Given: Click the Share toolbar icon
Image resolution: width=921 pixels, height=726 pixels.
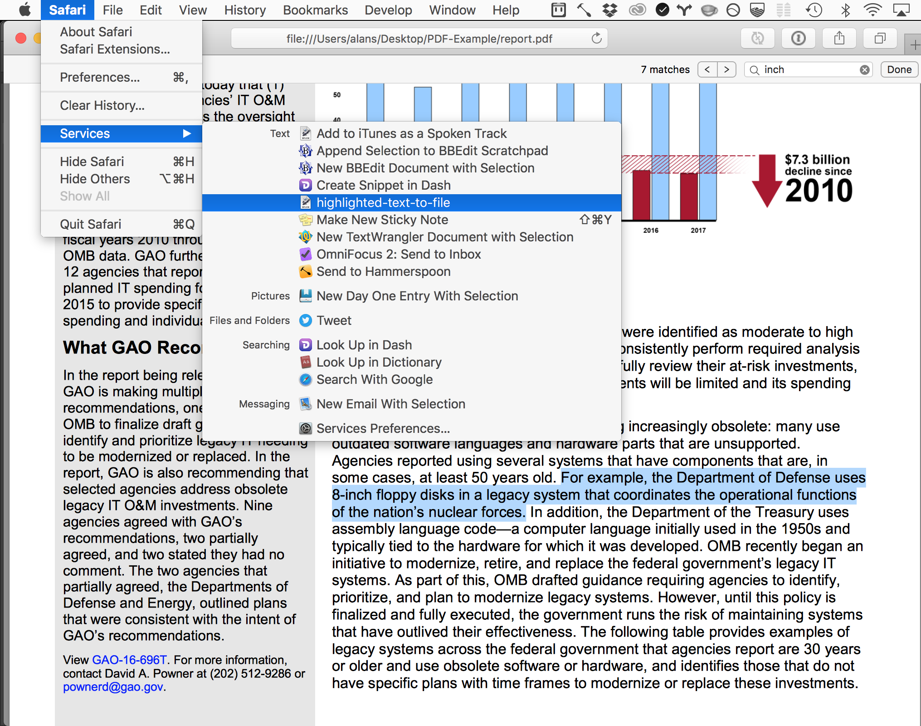Looking at the screenshot, I should pyautogui.click(x=839, y=39).
